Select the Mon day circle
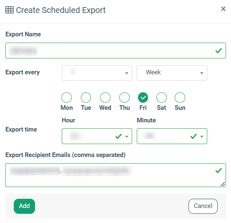231x223 pixels. (66, 97)
